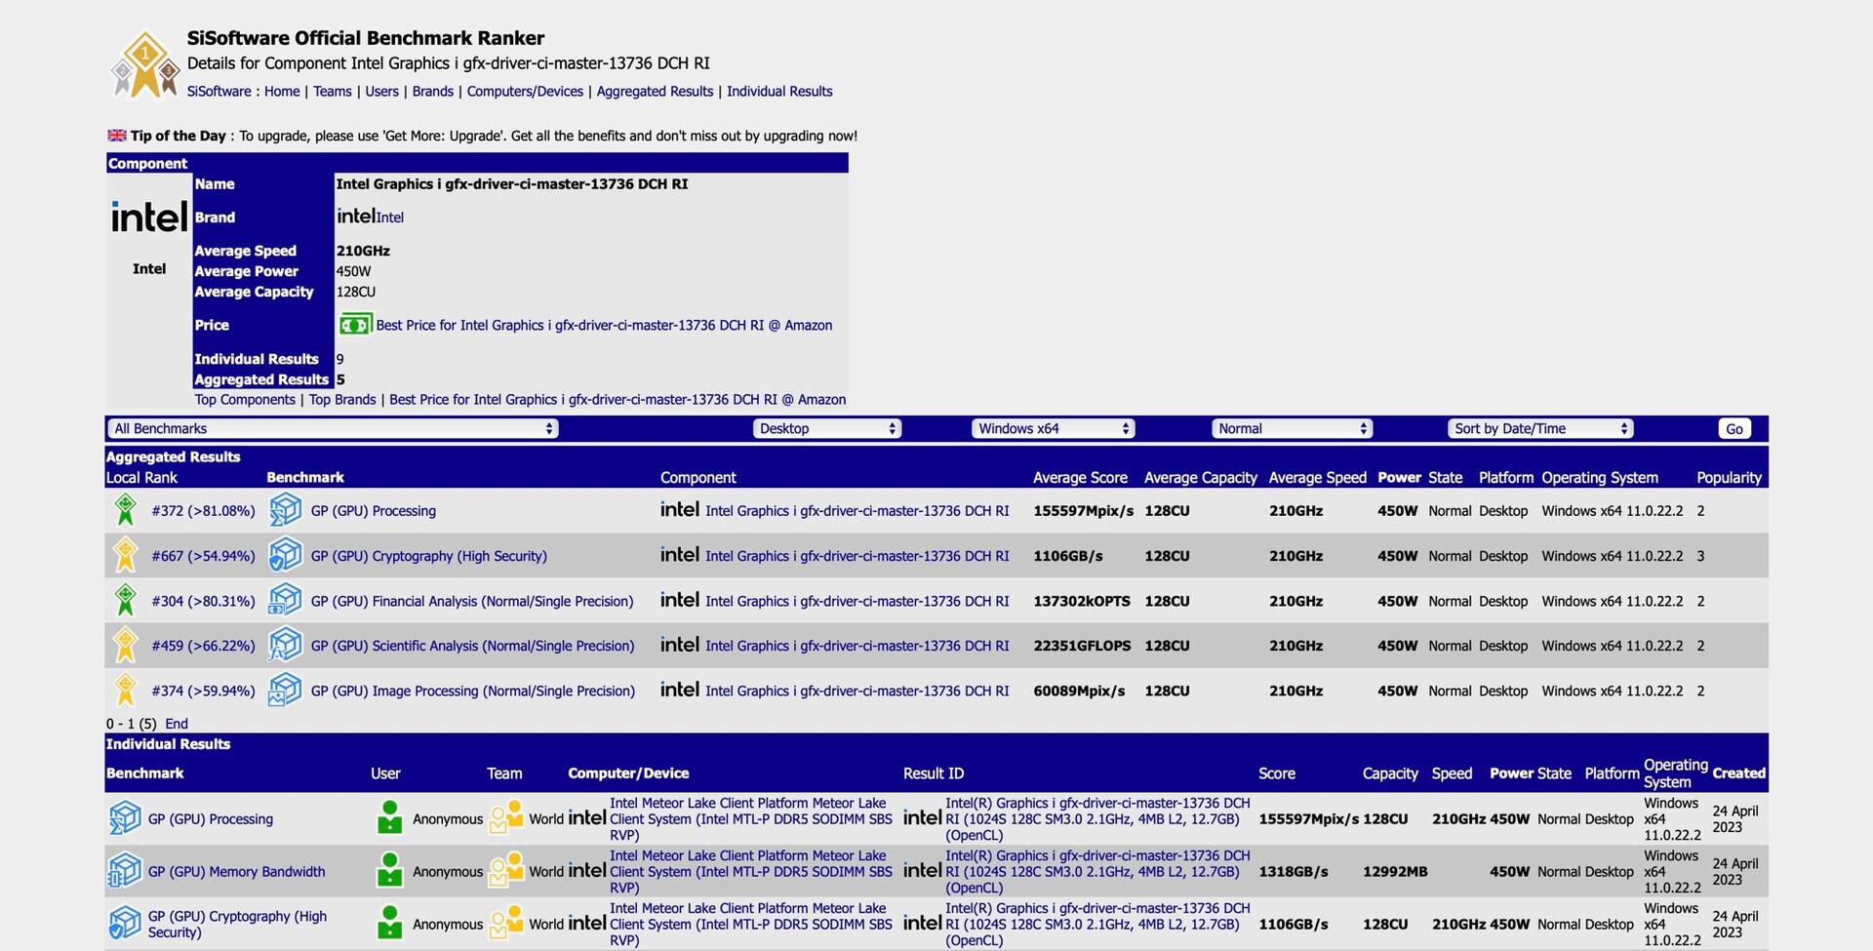Click the World team icon in GP Processing individual row
This screenshot has width=1873, height=951.
point(506,818)
